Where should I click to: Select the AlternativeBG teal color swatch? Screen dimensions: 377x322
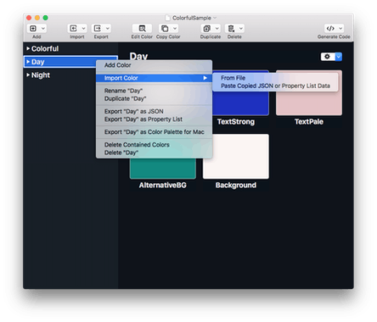point(163,169)
